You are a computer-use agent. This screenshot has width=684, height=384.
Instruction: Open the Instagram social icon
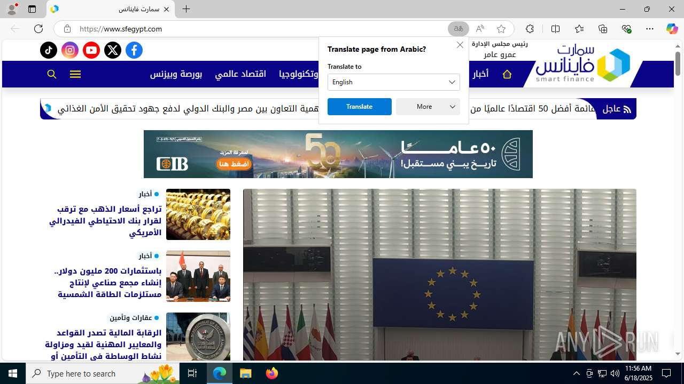[70, 50]
